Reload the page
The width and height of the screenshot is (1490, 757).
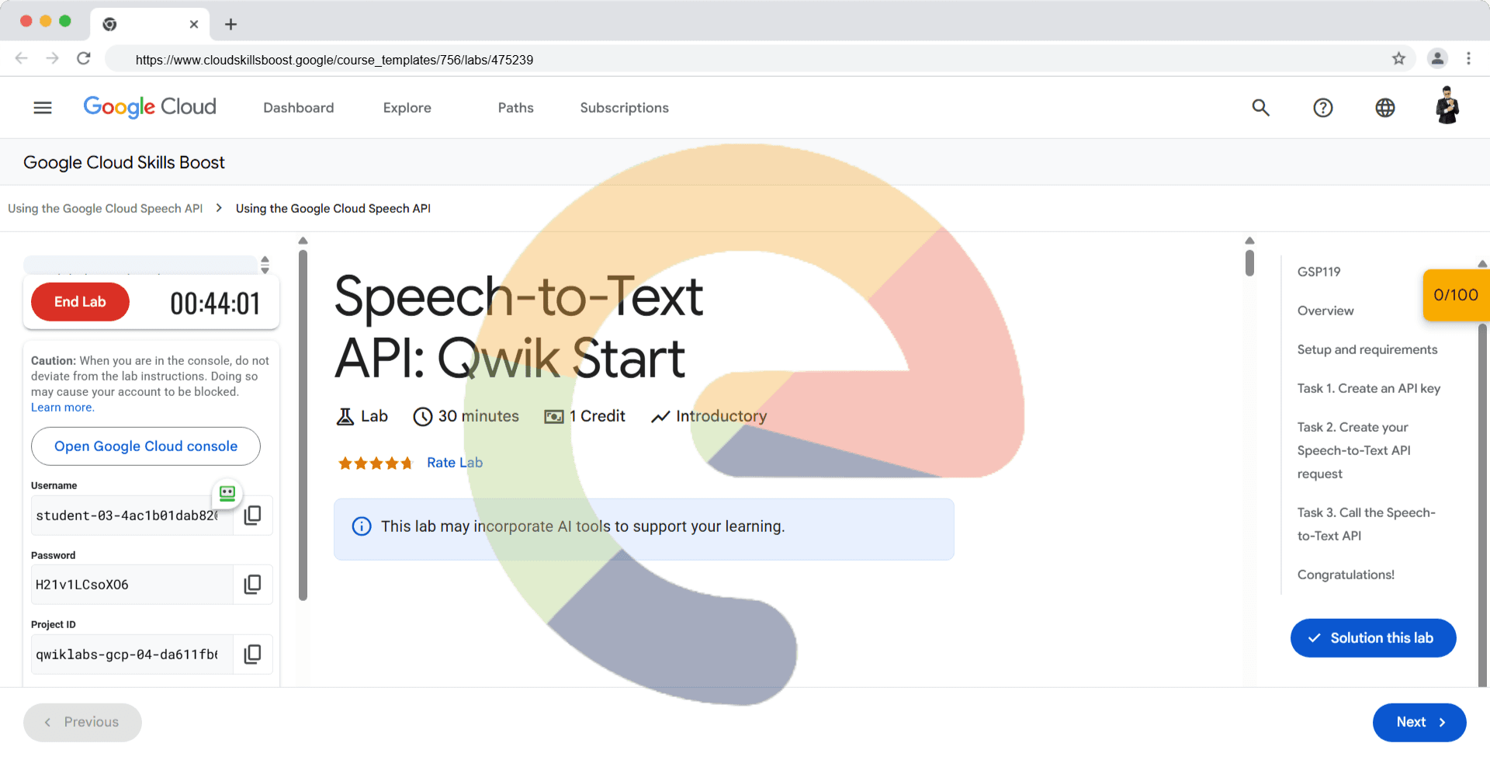84,58
